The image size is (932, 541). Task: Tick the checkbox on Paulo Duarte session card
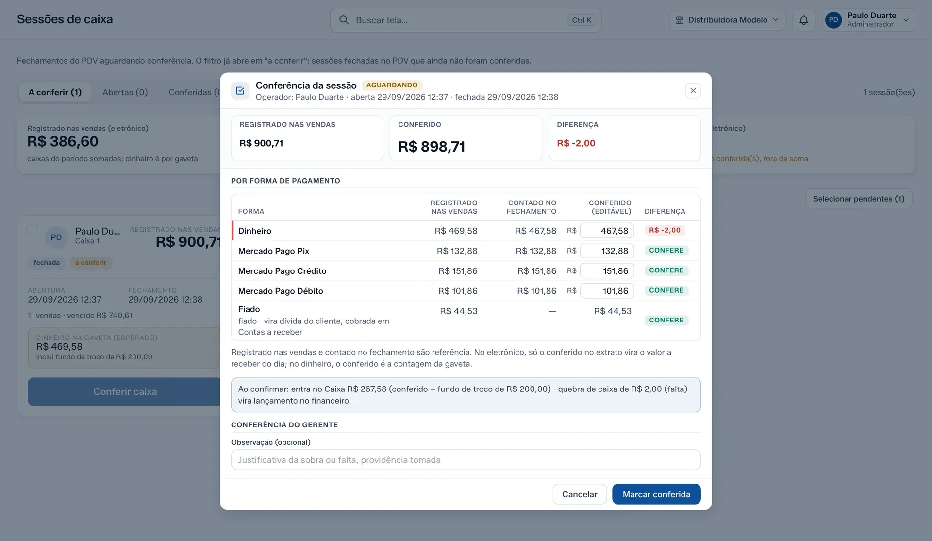(32, 230)
